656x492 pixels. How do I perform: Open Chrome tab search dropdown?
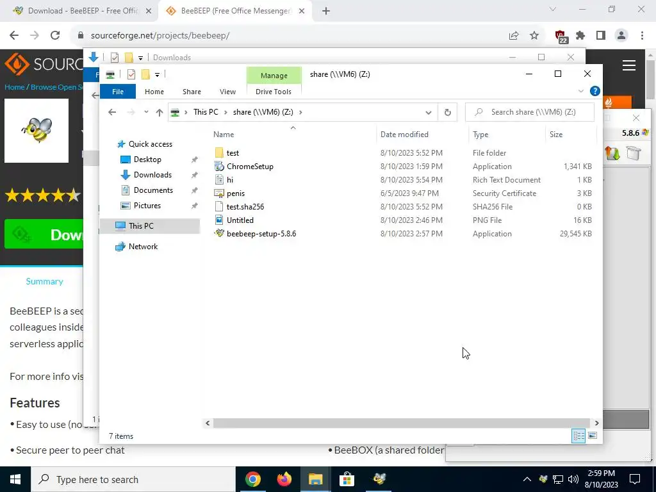[x=553, y=9]
